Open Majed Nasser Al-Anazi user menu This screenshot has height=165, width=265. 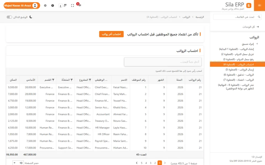tap(22, 5)
